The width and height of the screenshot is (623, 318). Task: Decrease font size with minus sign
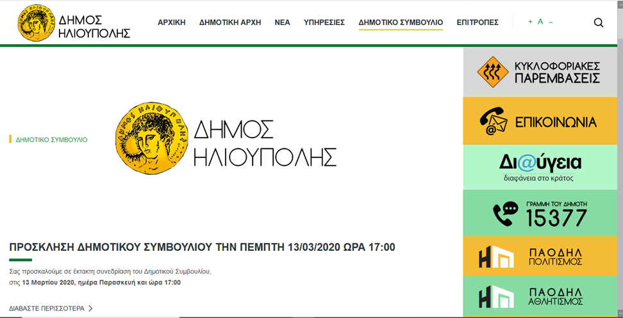coord(551,22)
